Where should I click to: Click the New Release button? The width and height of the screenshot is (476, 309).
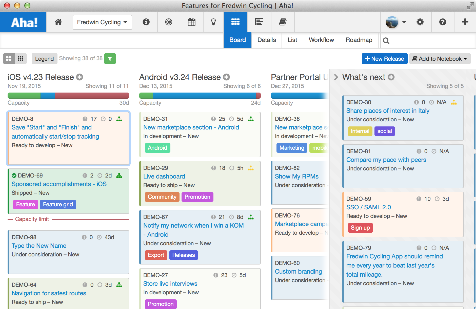pos(385,59)
